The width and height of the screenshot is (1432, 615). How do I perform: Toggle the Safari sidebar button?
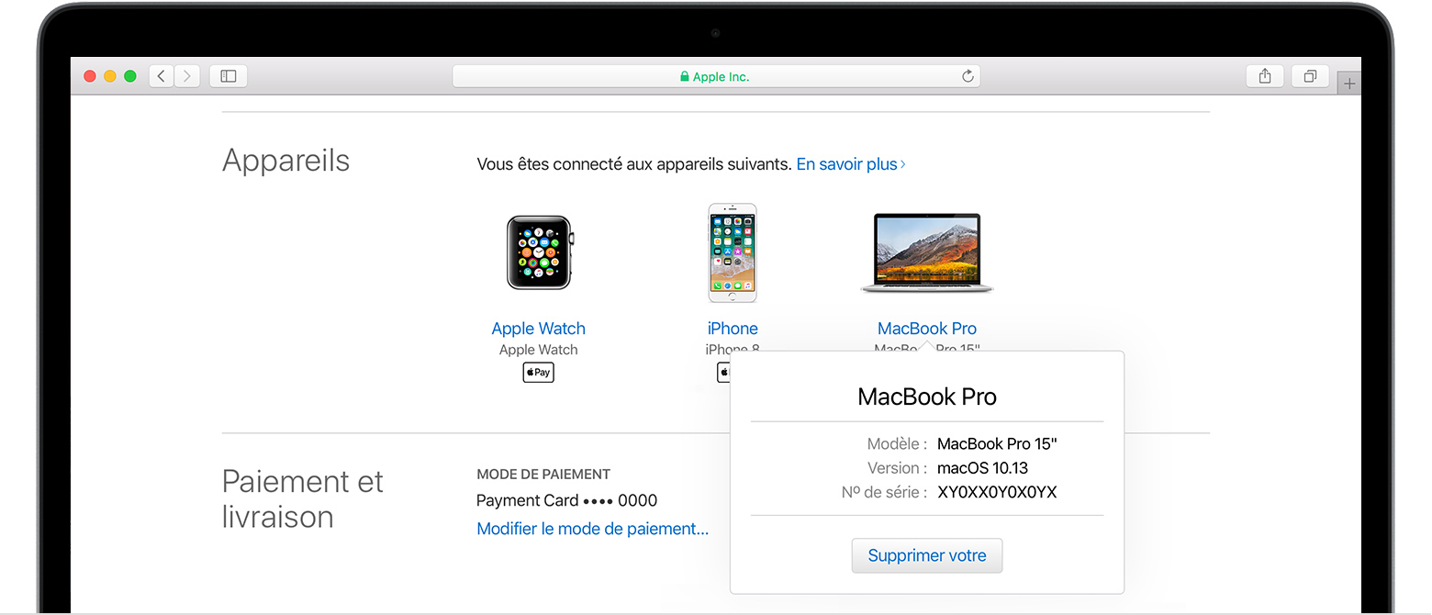(x=229, y=76)
